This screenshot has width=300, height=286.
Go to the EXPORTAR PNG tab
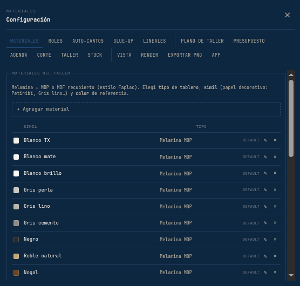pyautogui.click(x=185, y=55)
